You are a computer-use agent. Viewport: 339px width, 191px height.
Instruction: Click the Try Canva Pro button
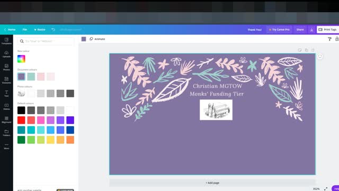pos(279,30)
